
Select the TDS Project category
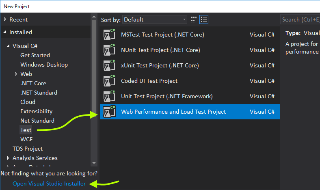[x=28, y=149]
